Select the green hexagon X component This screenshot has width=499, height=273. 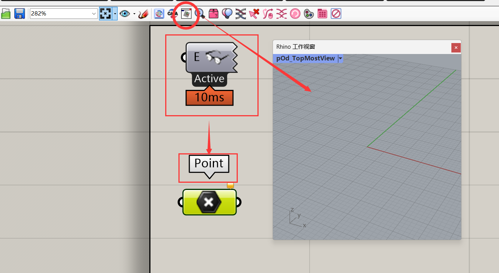[209, 202]
